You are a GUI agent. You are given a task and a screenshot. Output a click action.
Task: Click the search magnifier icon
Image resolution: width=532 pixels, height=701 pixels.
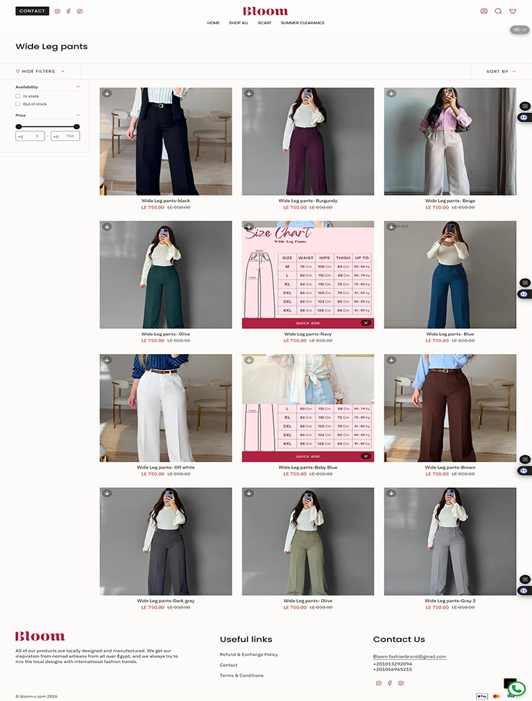click(x=498, y=11)
